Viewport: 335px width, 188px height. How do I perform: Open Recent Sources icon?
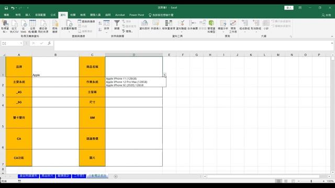[x=43, y=27]
